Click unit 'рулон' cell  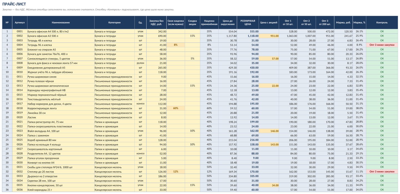(140, 63)
